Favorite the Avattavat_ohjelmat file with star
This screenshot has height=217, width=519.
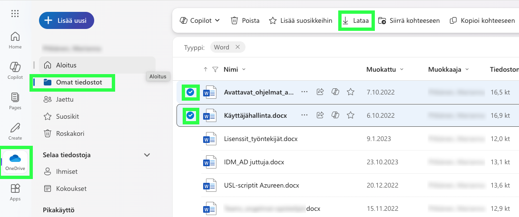(351, 92)
